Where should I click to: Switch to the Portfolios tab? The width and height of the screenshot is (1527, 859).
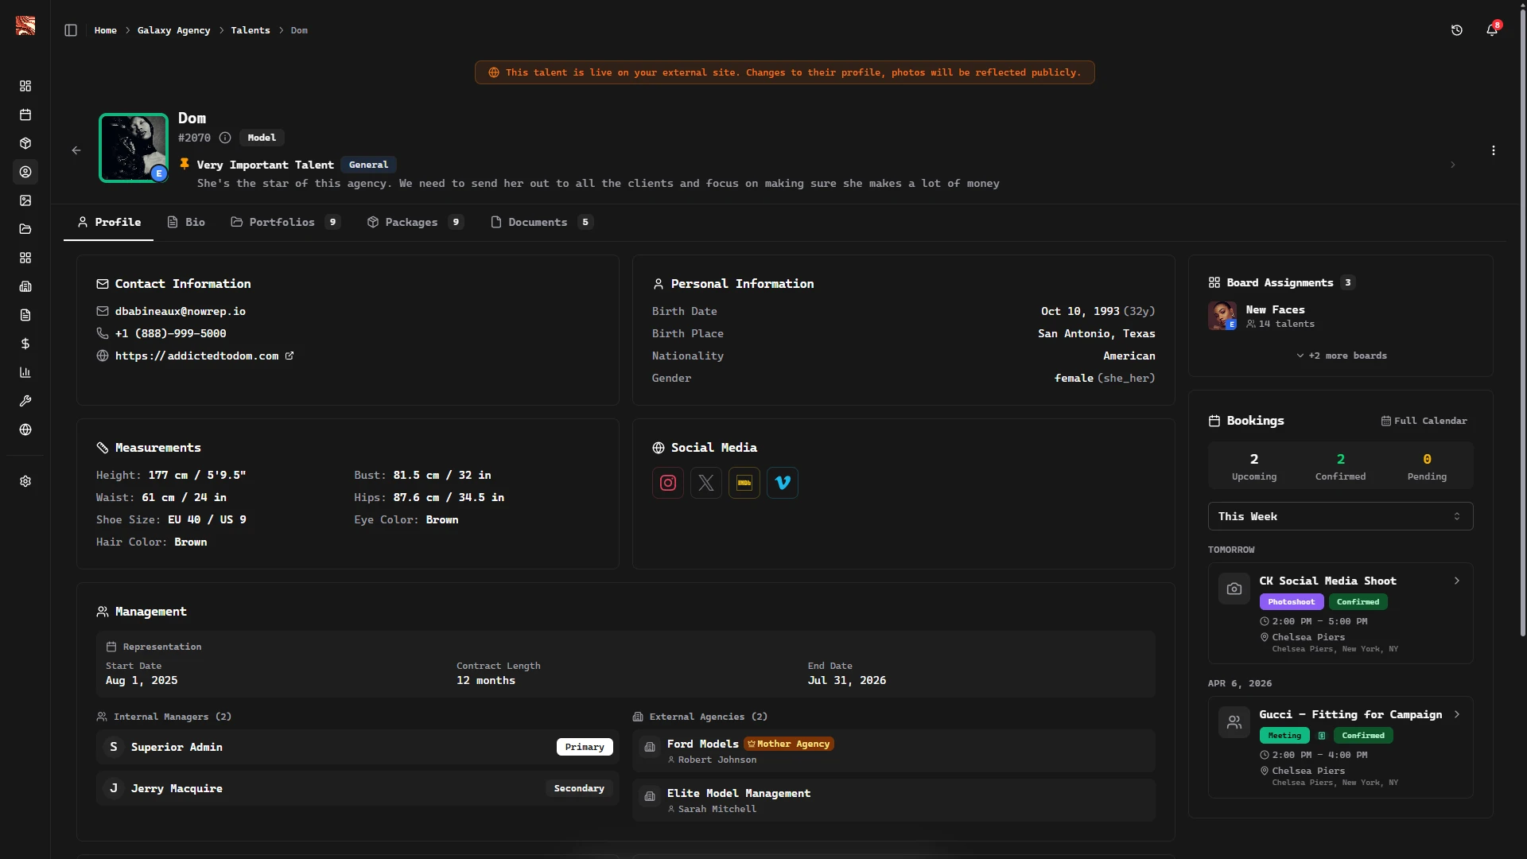pyautogui.click(x=282, y=222)
